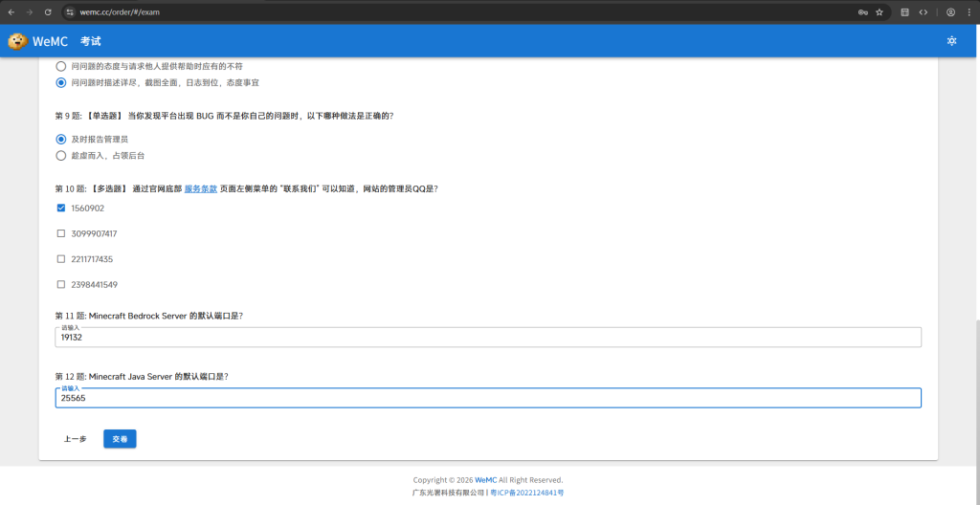This screenshot has width=980, height=505.
Task: Open the 考试 tab in header
Action: pyautogui.click(x=90, y=41)
